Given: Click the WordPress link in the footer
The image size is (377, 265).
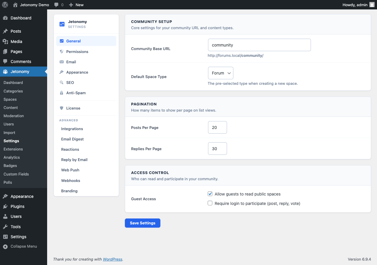Looking at the screenshot, I should [x=113, y=259].
